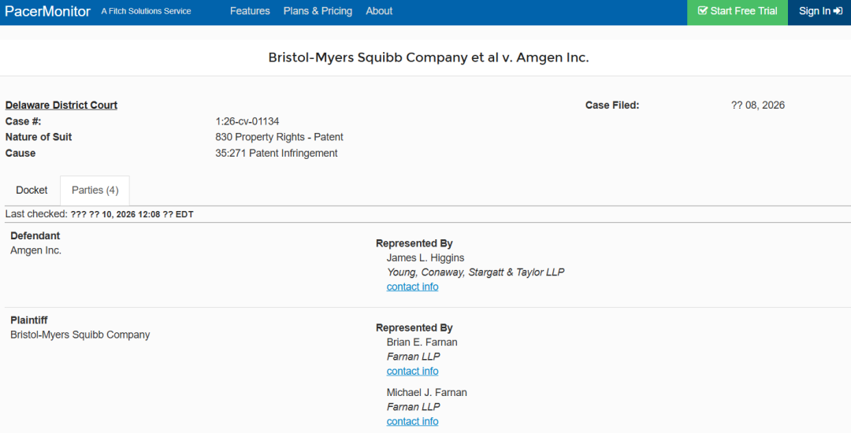This screenshot has width=851, height=433.
Task: Click the Young, Conaway, Stargatt & Taylor firm name
Action: pos(475,272)
